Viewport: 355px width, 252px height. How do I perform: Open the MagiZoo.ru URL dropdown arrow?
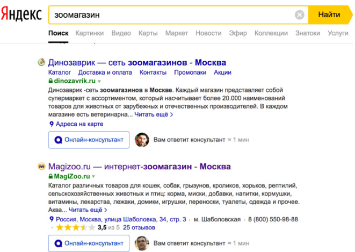coord(93,176)
